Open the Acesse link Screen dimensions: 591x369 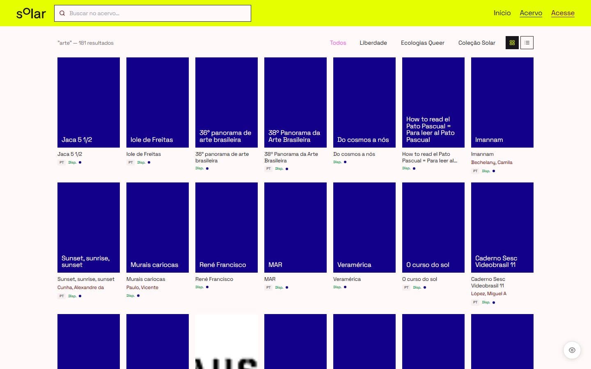(563, 13)
